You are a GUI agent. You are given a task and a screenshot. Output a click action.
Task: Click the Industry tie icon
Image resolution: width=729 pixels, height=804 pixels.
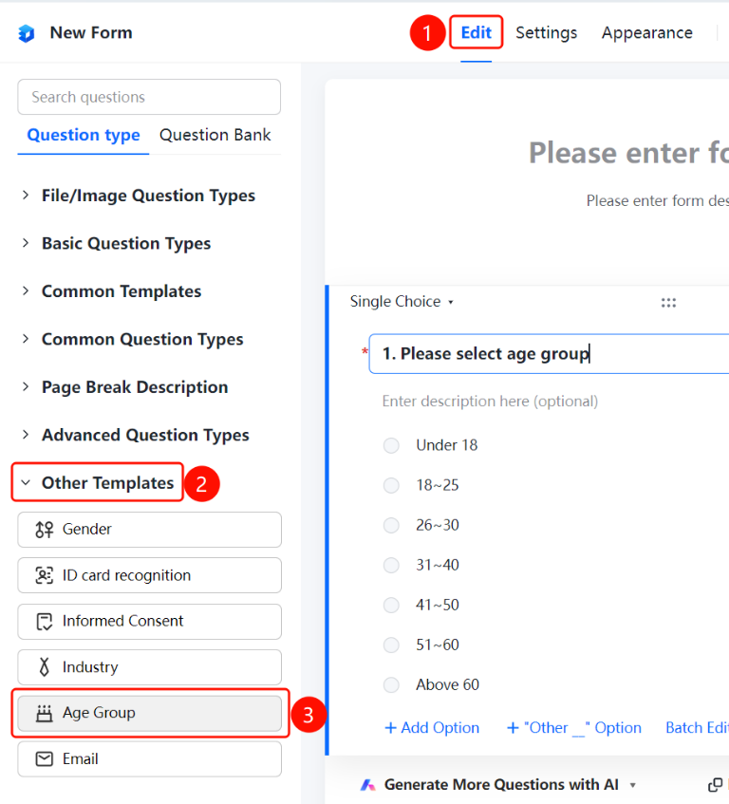44,667
